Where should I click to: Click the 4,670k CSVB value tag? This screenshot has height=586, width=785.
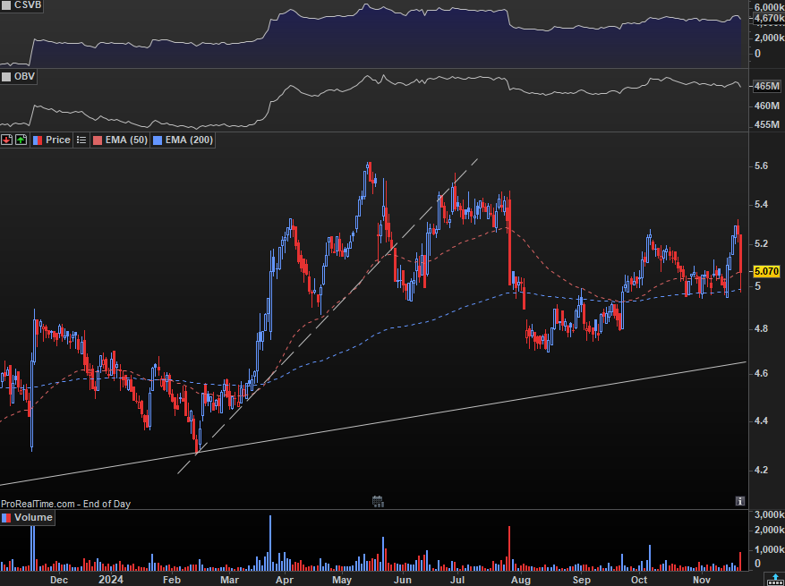pyautogui.click(x=769, y=19)
